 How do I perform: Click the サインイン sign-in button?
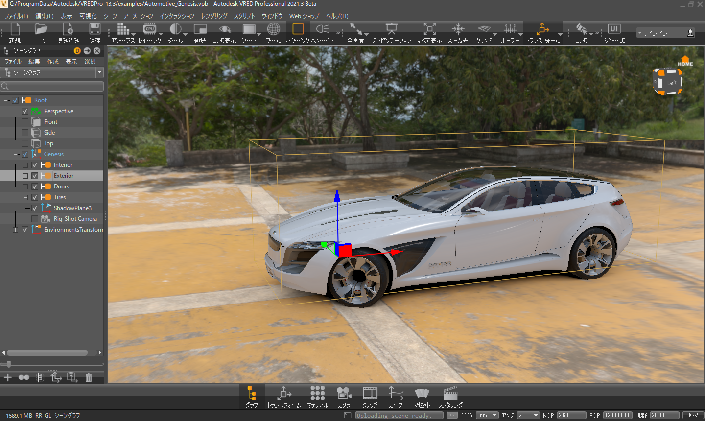click(666, 33)
